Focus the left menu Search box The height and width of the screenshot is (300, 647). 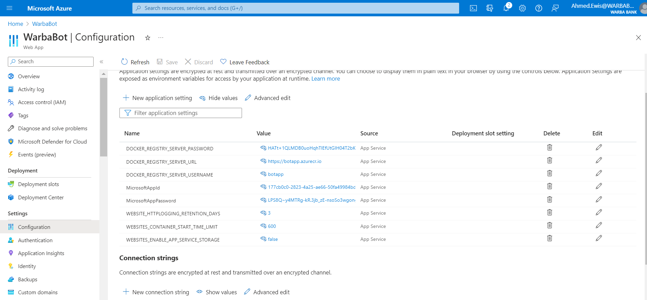[51, 62]
